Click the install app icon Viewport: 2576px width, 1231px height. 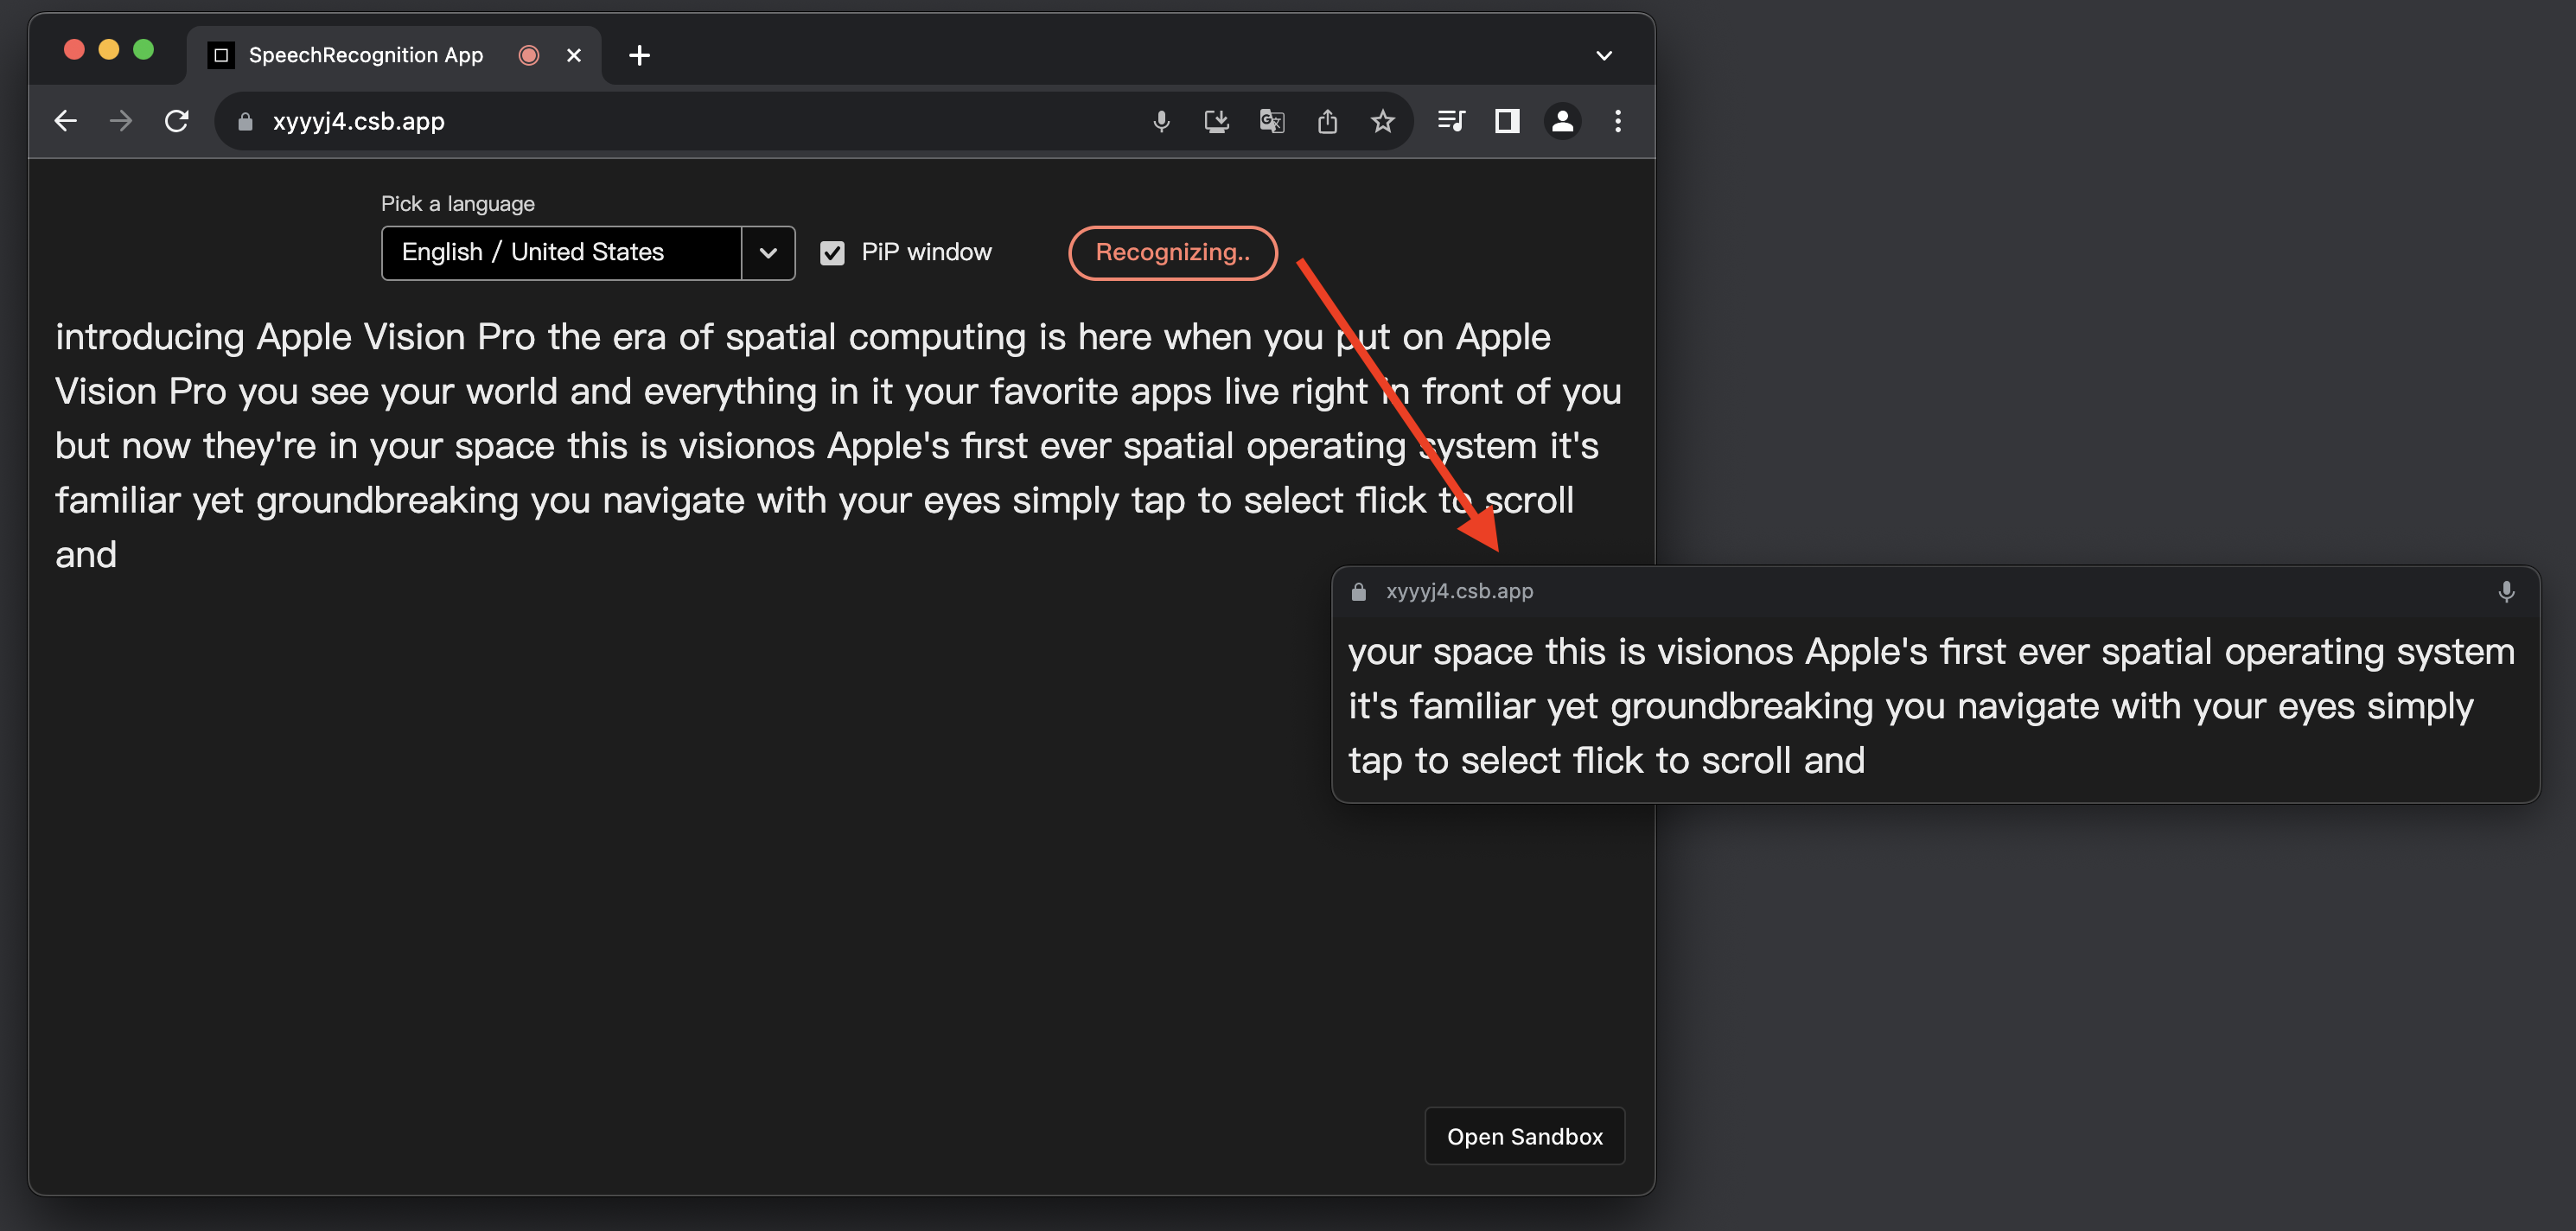pyautogui.click(x=1216, y=121)
